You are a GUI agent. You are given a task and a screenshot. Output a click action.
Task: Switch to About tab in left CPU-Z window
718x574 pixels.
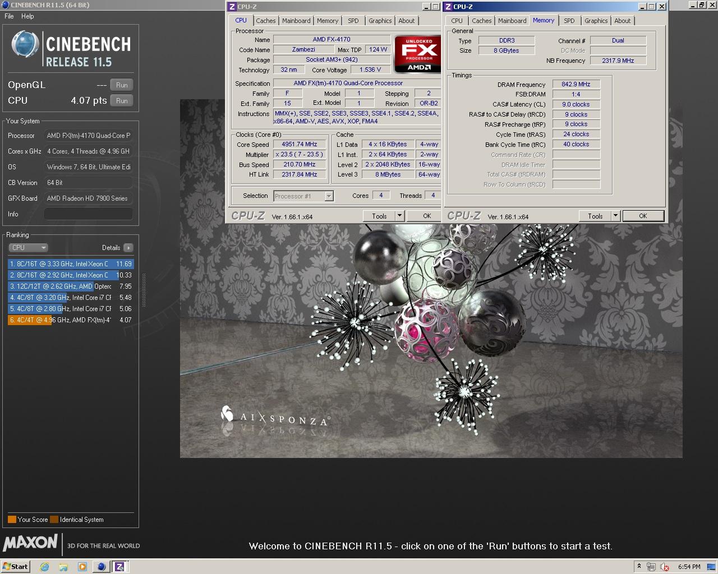coord(407,21)
